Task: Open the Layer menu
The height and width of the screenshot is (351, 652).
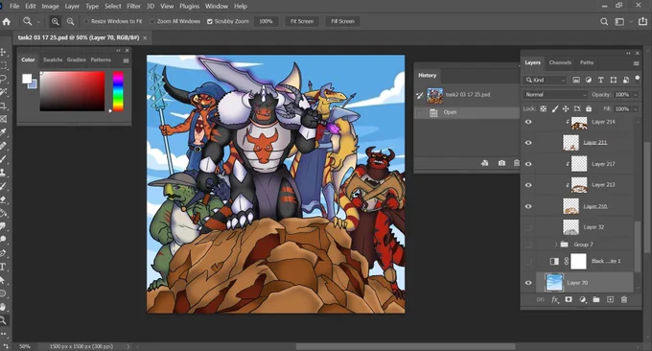Action: tap(72, 7)
